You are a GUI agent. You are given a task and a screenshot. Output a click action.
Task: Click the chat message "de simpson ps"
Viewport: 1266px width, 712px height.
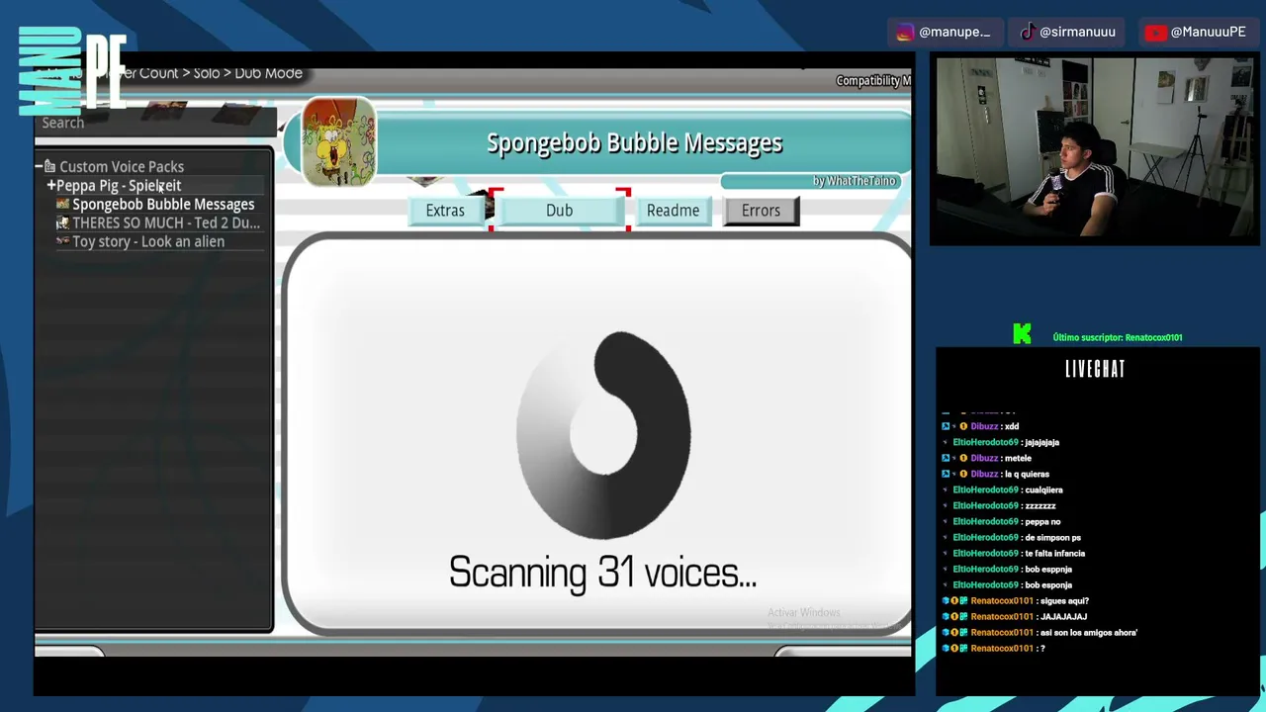click(x=1052, y=537)
